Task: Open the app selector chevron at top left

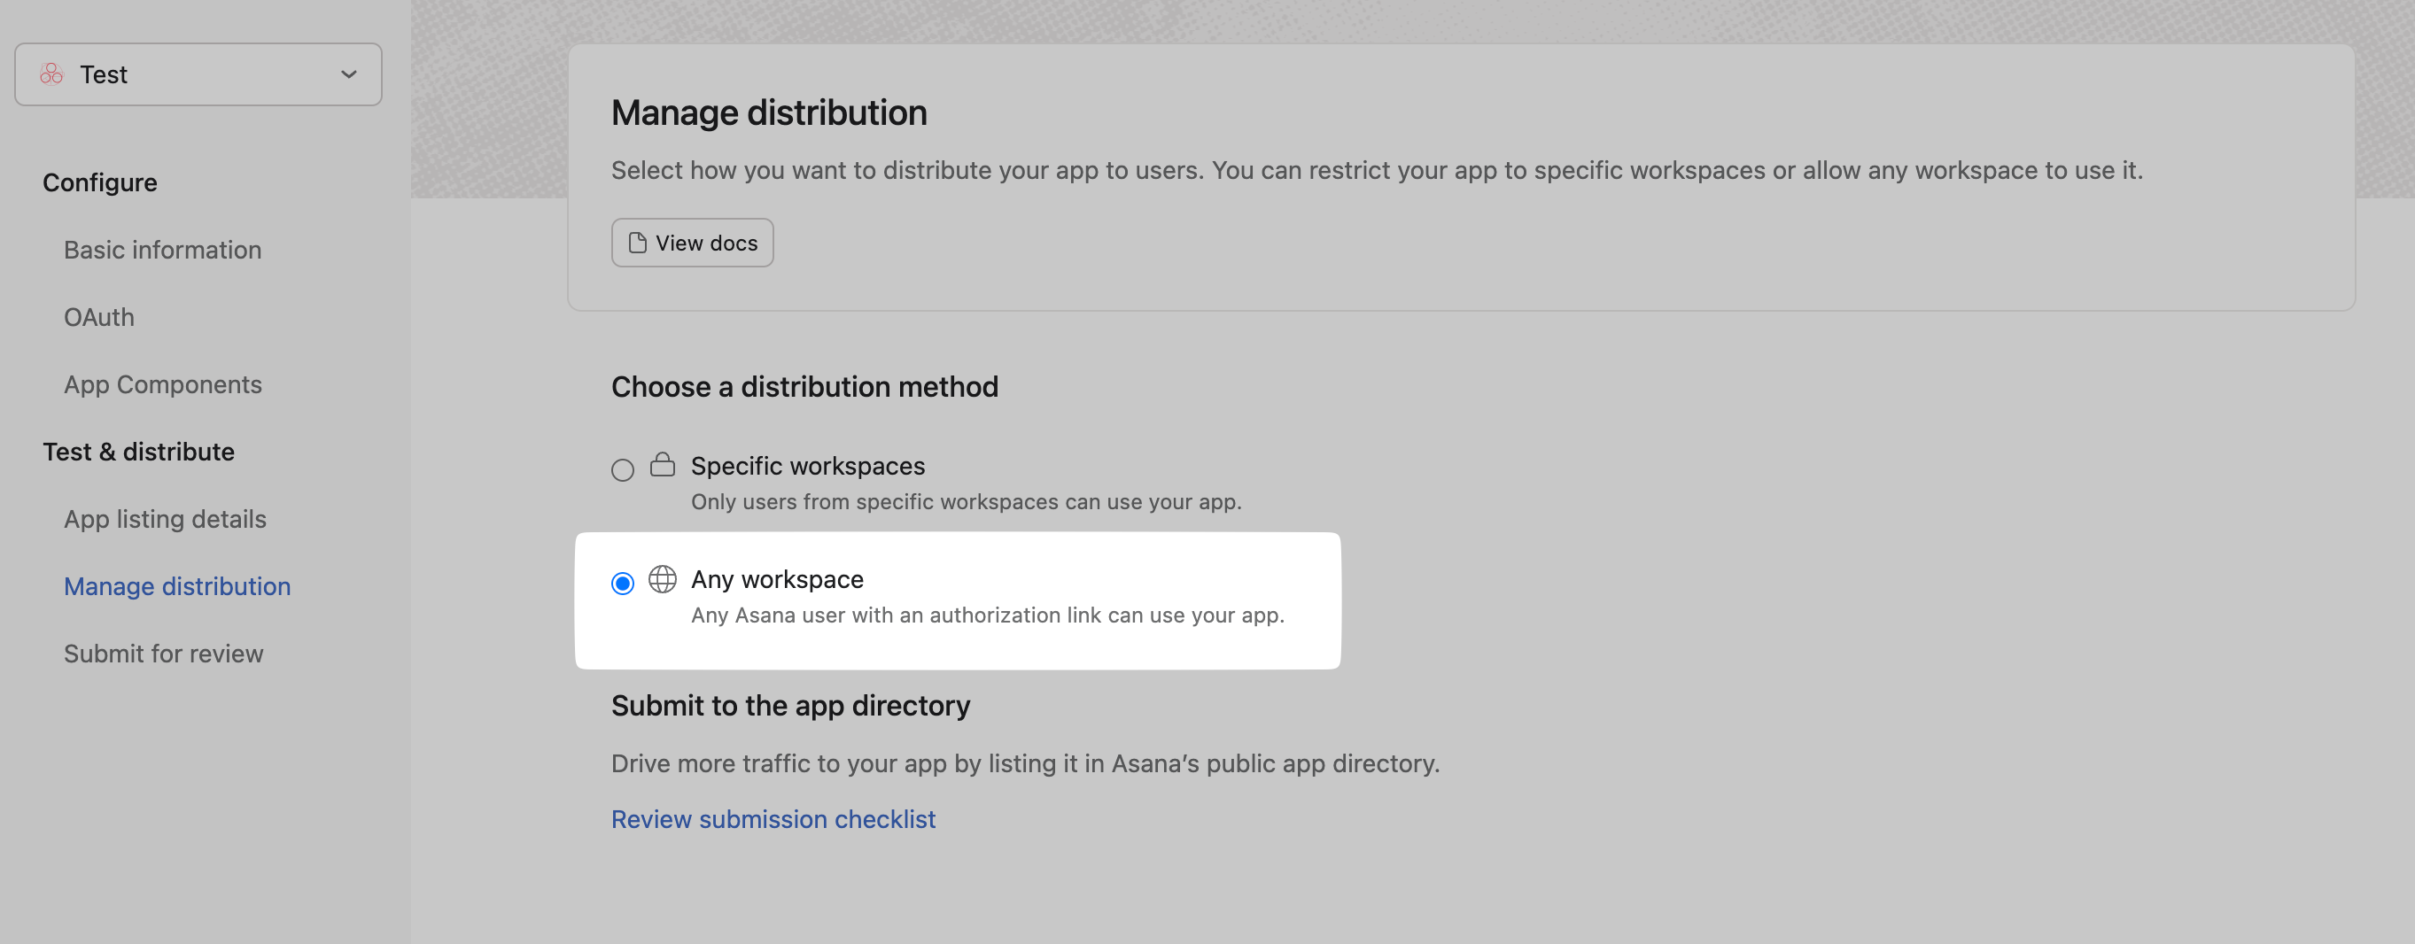Action: pos(349,74)
